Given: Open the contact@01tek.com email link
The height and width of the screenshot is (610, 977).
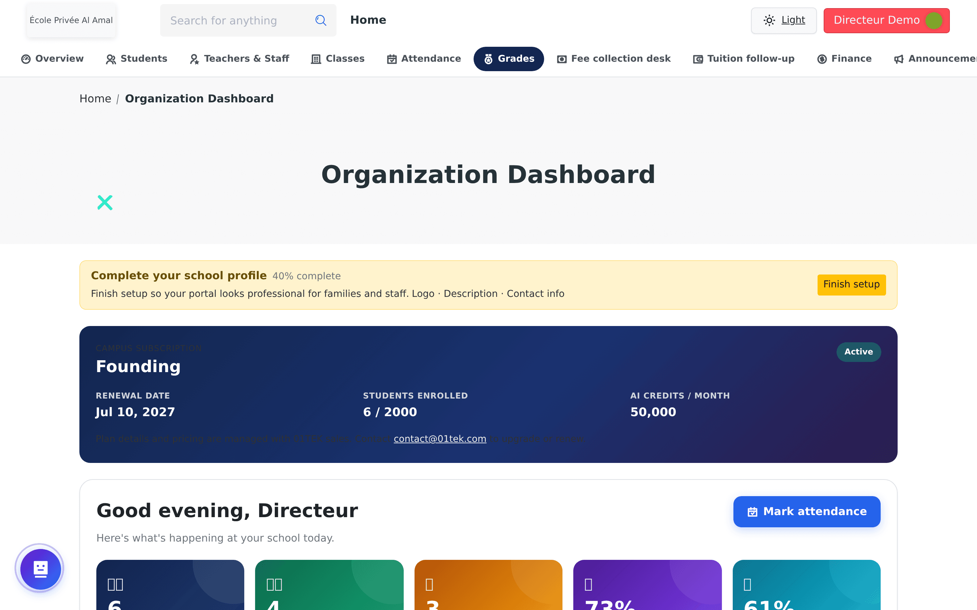Looking at the screenshot, I should tap(440, 439).
